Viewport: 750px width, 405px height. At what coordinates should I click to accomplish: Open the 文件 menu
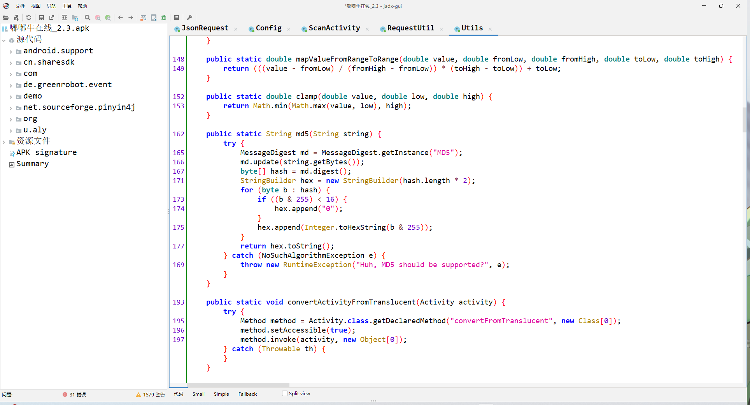(20, 6)
